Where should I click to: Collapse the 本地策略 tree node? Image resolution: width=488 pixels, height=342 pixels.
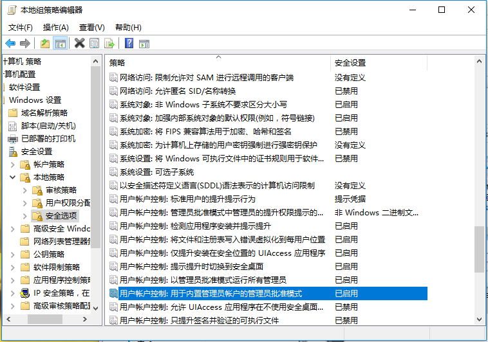14,177
